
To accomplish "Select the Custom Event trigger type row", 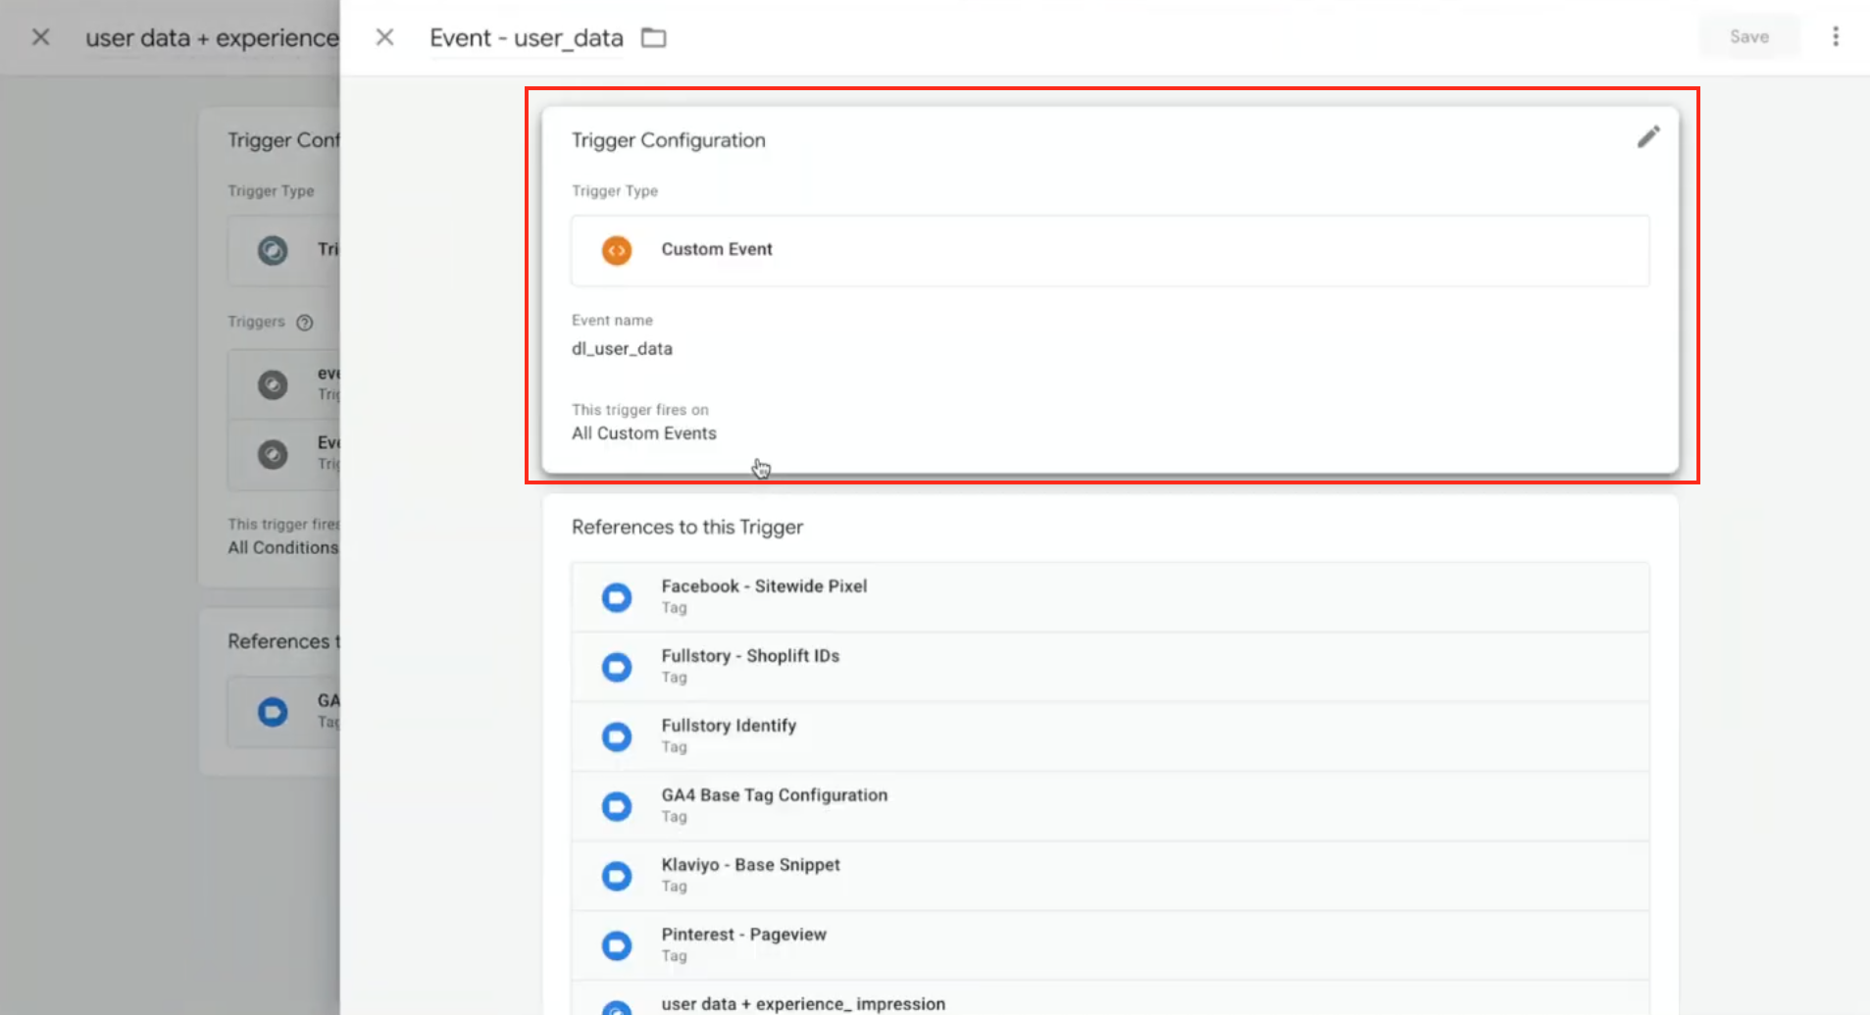I will coord(1109,250).
